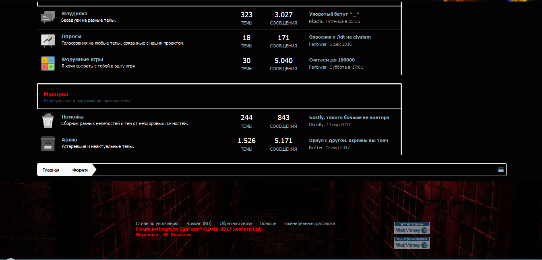Click date Суббота в 17:01
This screenshot has height=260, width=542.
point(346,67)
